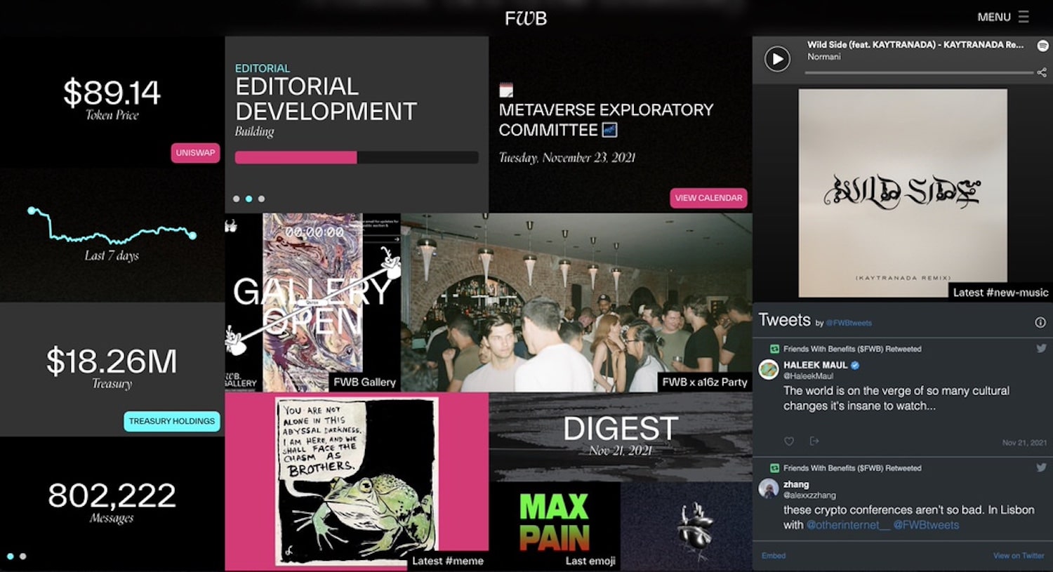The height and width of the screenshot is (572, 1053).
Task: Play the Wild Side track
Action: [777, 59]
